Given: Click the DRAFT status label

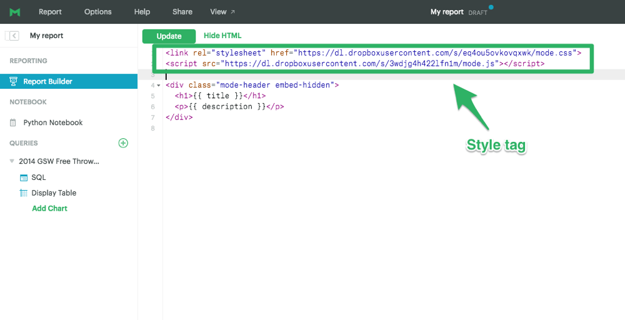Looking at the screenshot, I should tap(477, 12).
